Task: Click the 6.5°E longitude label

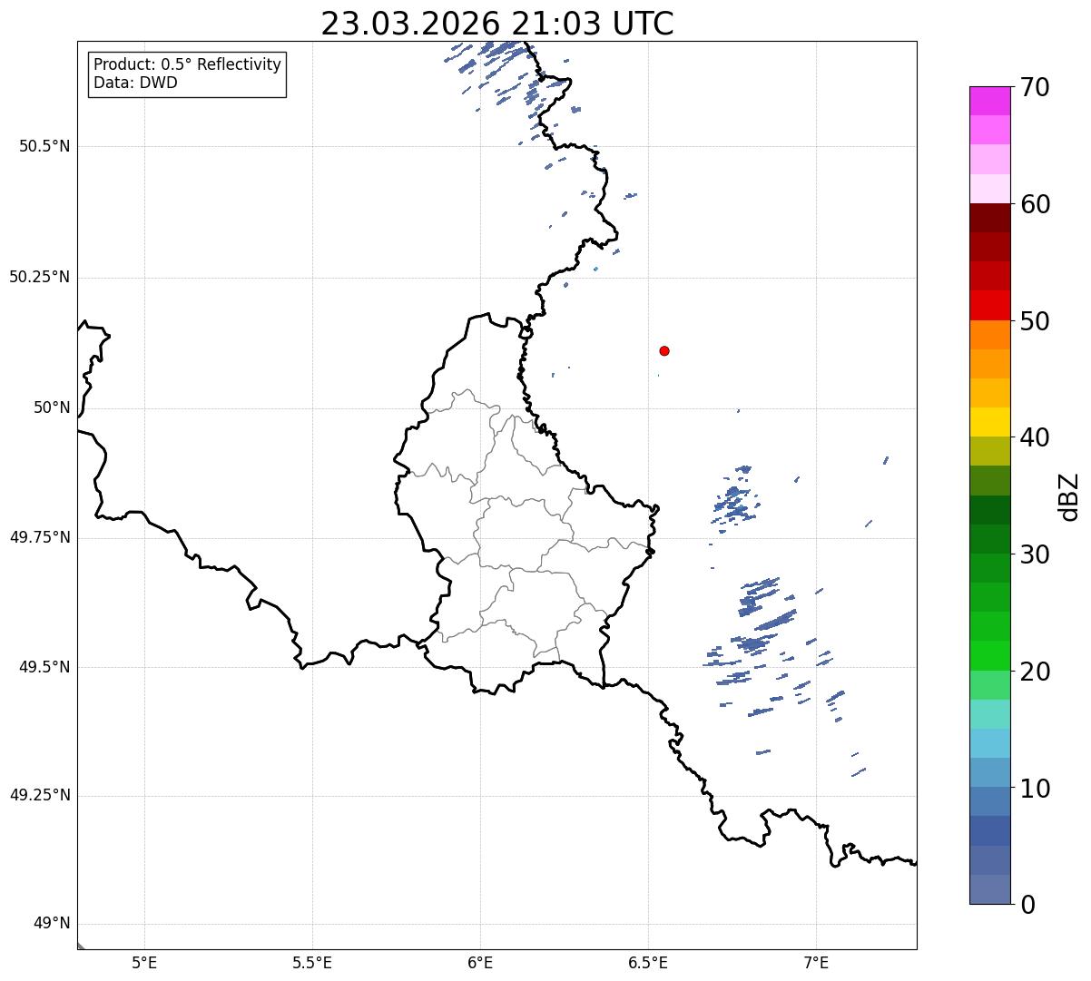Action: tap(648, 962)
